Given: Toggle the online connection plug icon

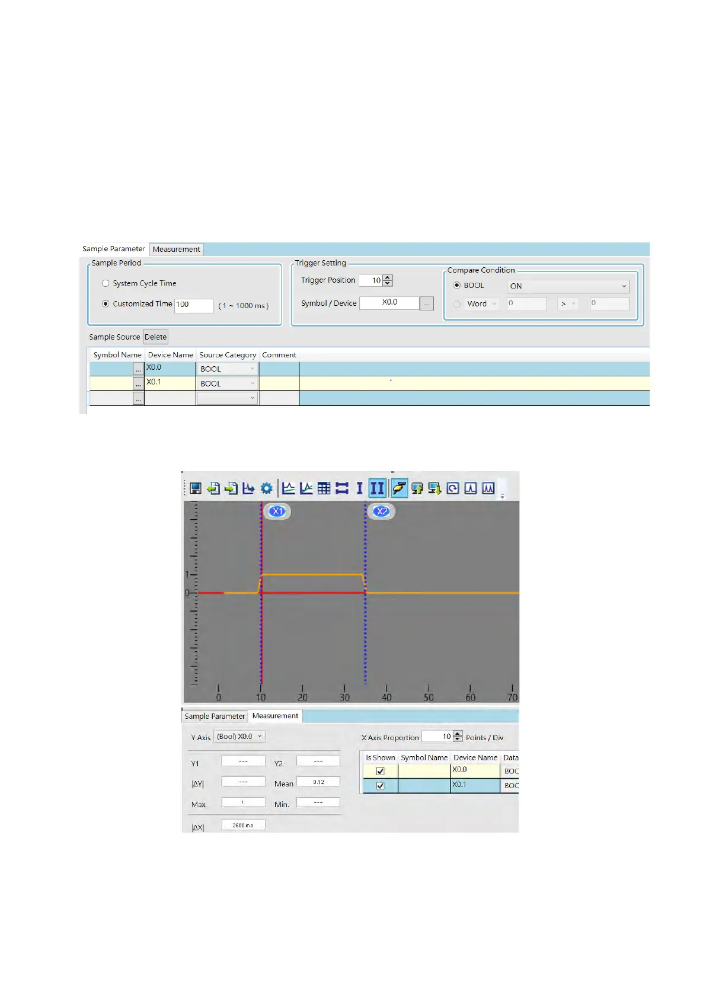Looking at the screenshot, I should 399,488.
